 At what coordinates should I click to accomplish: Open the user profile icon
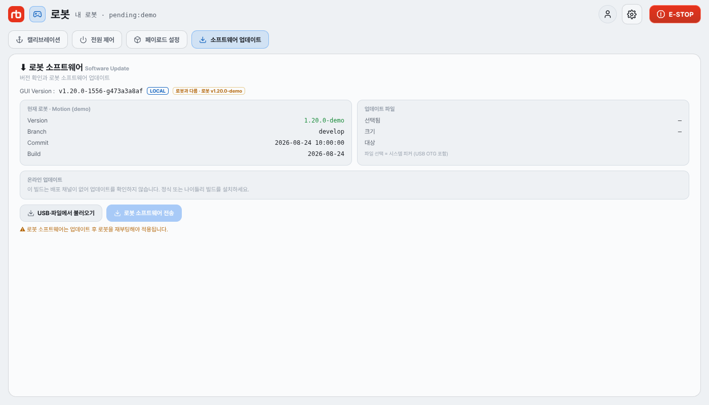(608, 14)
